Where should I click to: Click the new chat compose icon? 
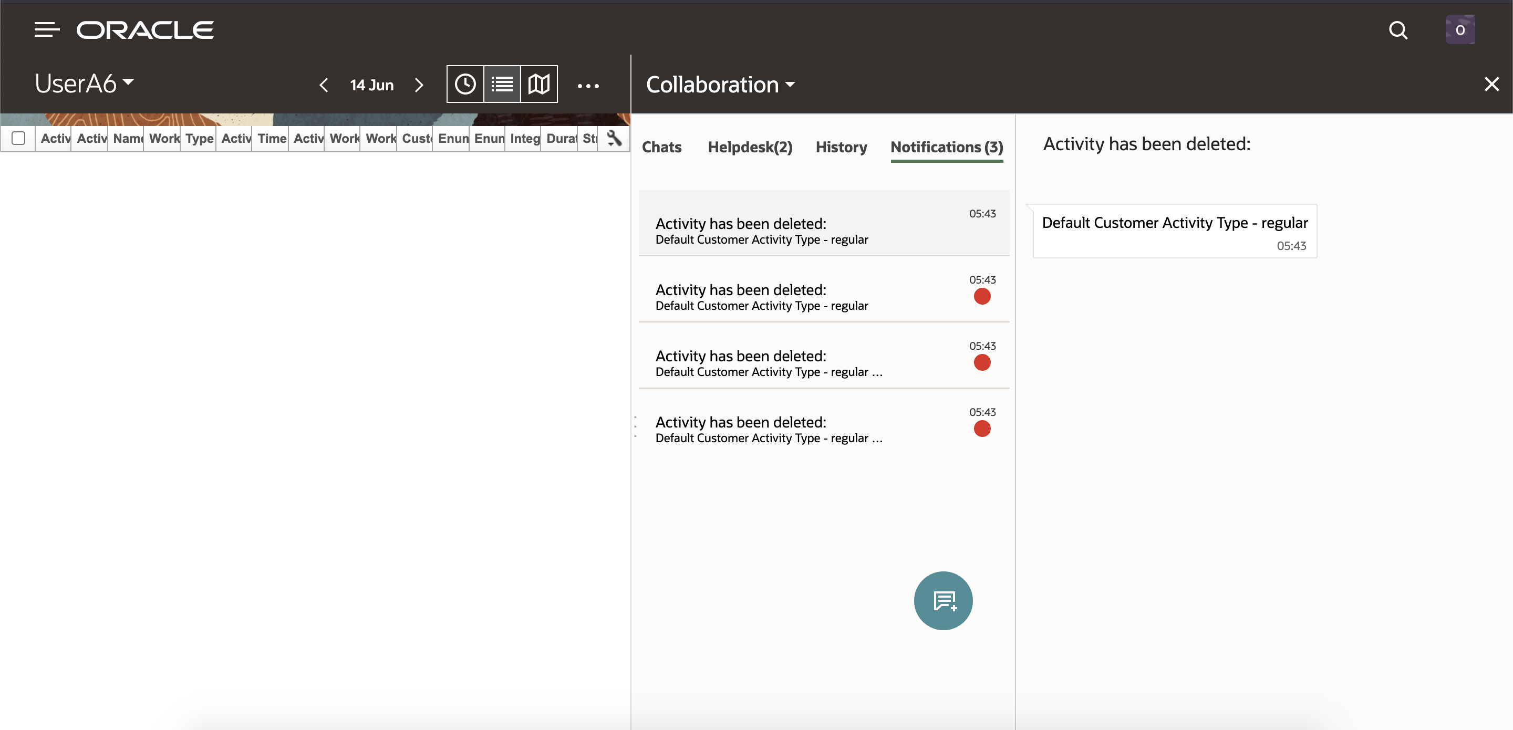944,601
